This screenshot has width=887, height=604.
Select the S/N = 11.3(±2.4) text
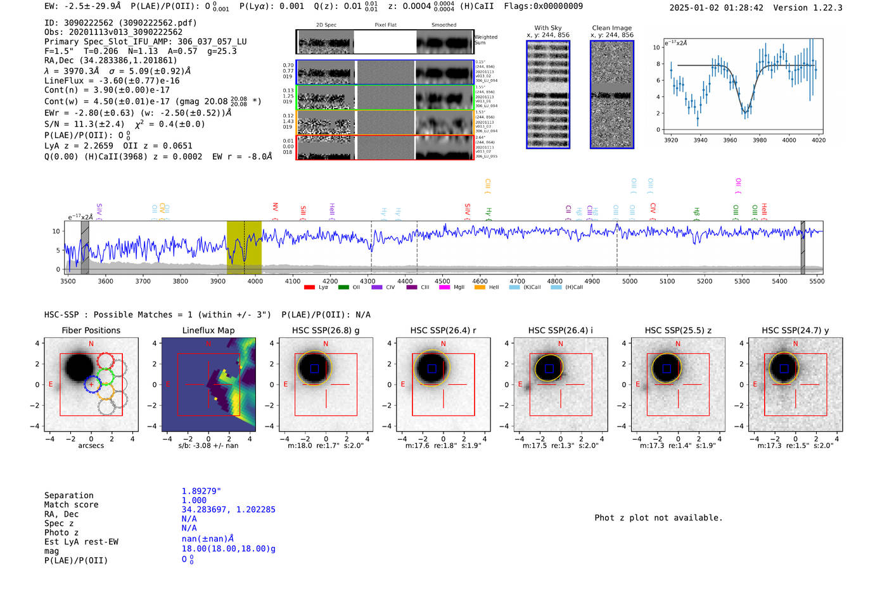(84, 124)
